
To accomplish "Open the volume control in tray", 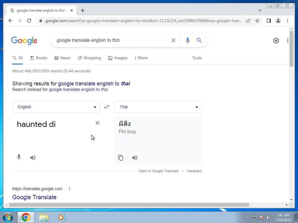I will click(269, 217).
